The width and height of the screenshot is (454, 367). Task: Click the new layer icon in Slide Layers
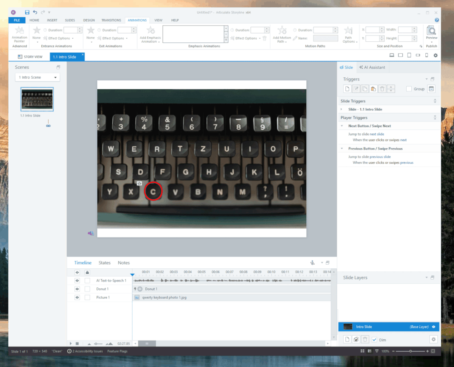pos(347,339)
